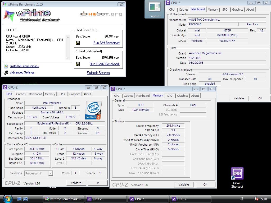Click Install Missing Libraries link
The width and height of the screenshot is (271, 203).
[24, 66]
